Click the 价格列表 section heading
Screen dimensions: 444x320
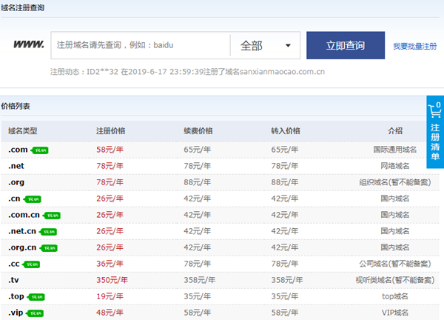(16, 106)
